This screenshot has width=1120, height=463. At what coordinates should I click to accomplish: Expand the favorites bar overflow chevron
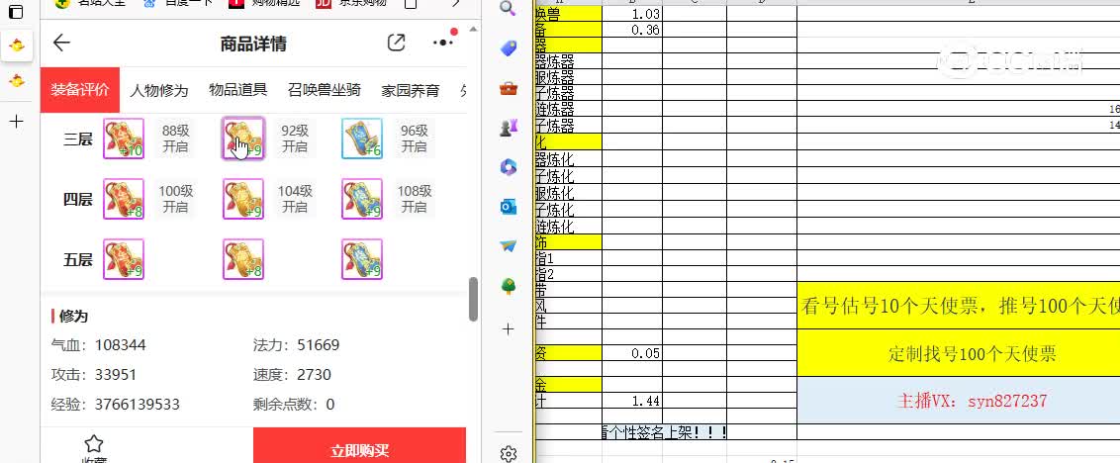[456, 4]
